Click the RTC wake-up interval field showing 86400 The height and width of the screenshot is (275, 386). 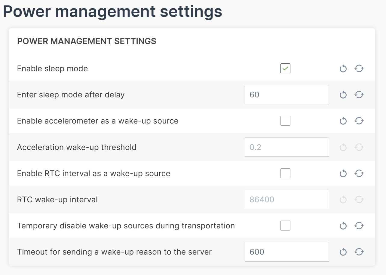click(286, 199)
